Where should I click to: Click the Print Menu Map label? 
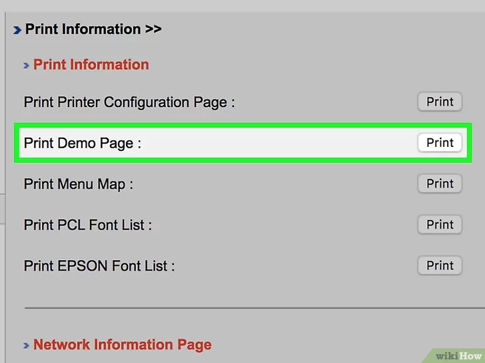click(78, 184)
